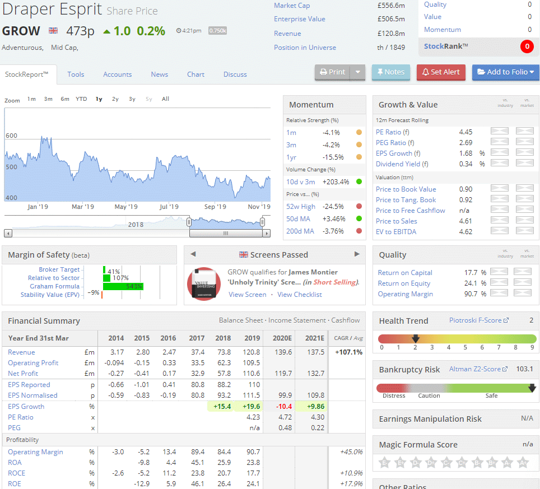Viewport: 540px width, 489px height.
Task: Click the Graham Formula label
Action: click(54, 286)
